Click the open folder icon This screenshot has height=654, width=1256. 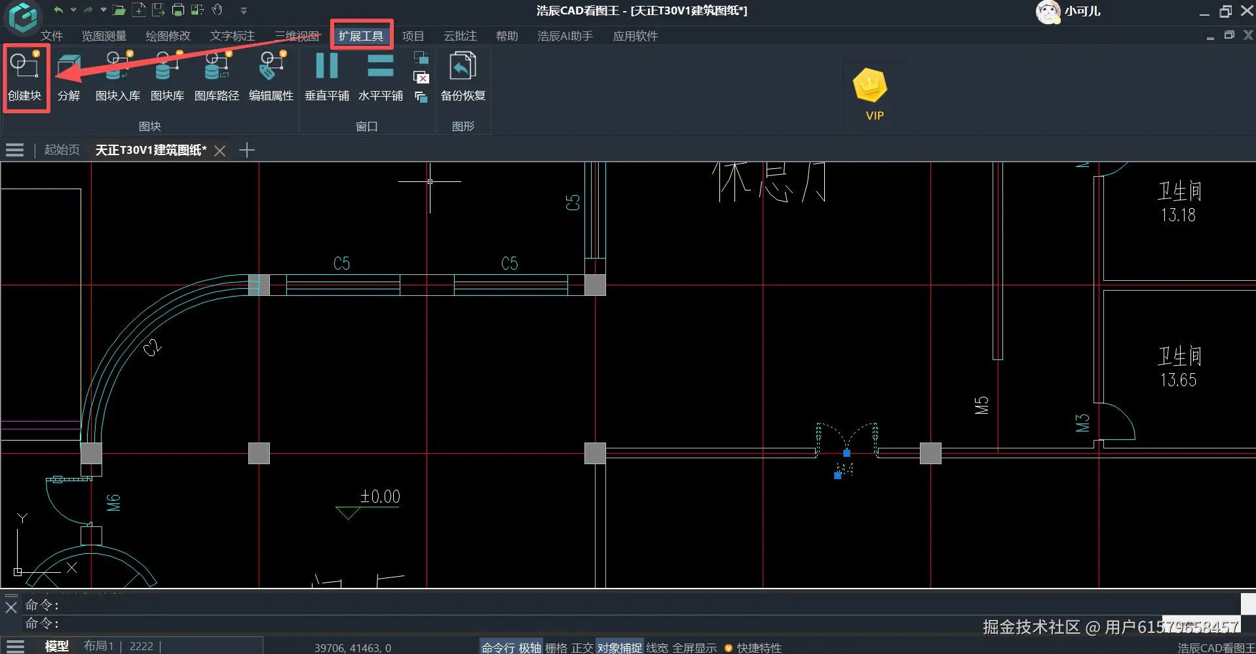[x=119, y=10]
